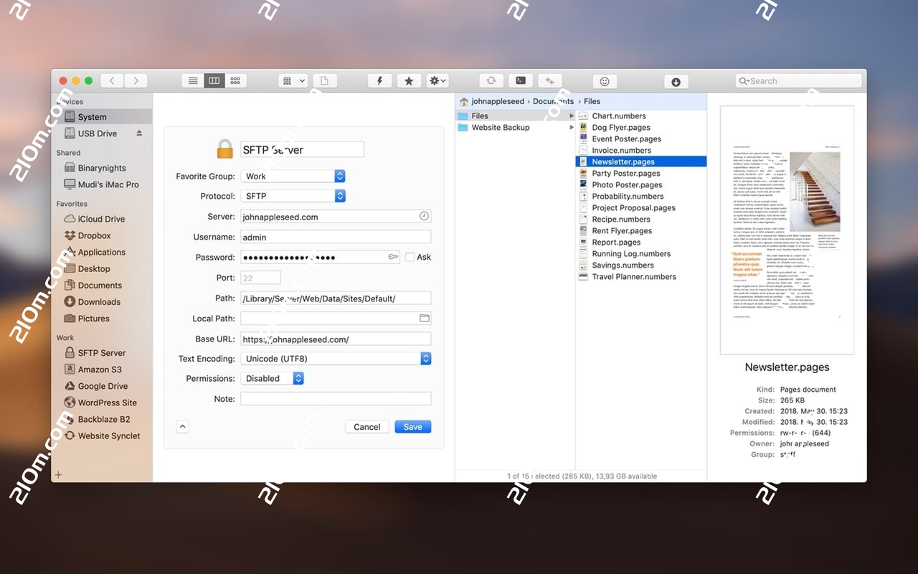Click the new file document icon

click(324, 81)
